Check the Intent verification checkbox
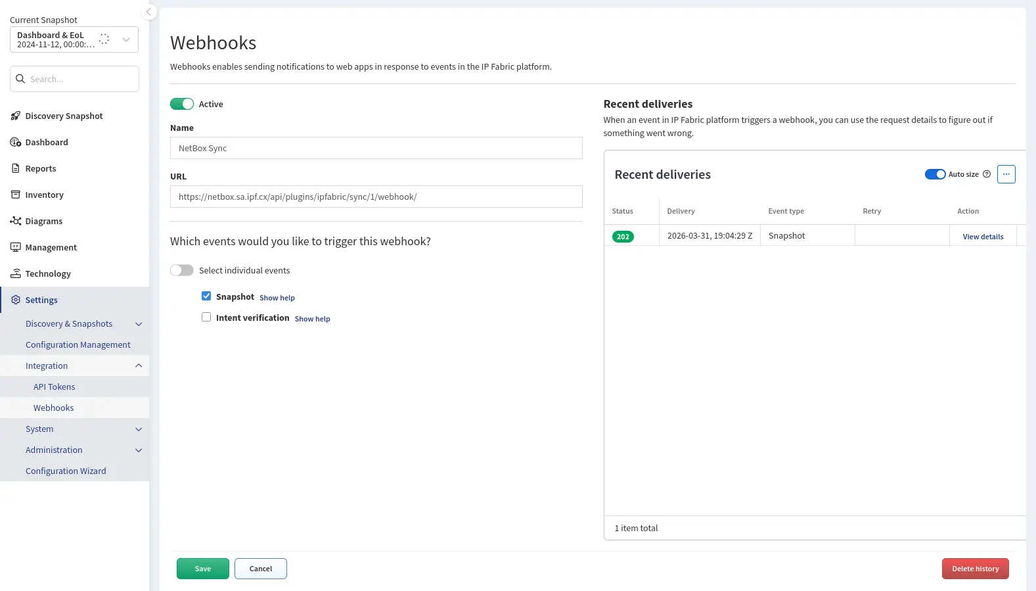Viewport: 1036px width, 591px height. (x=206, y=318)
